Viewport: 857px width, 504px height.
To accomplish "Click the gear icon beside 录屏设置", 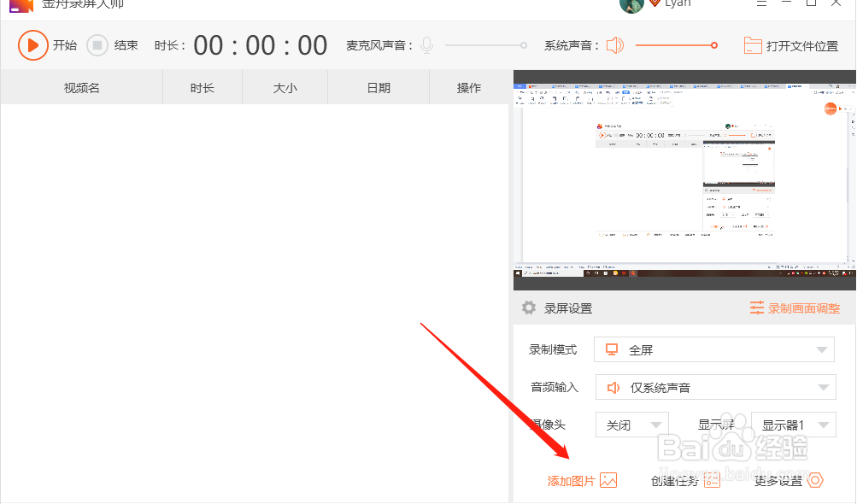I will (529, 308).
